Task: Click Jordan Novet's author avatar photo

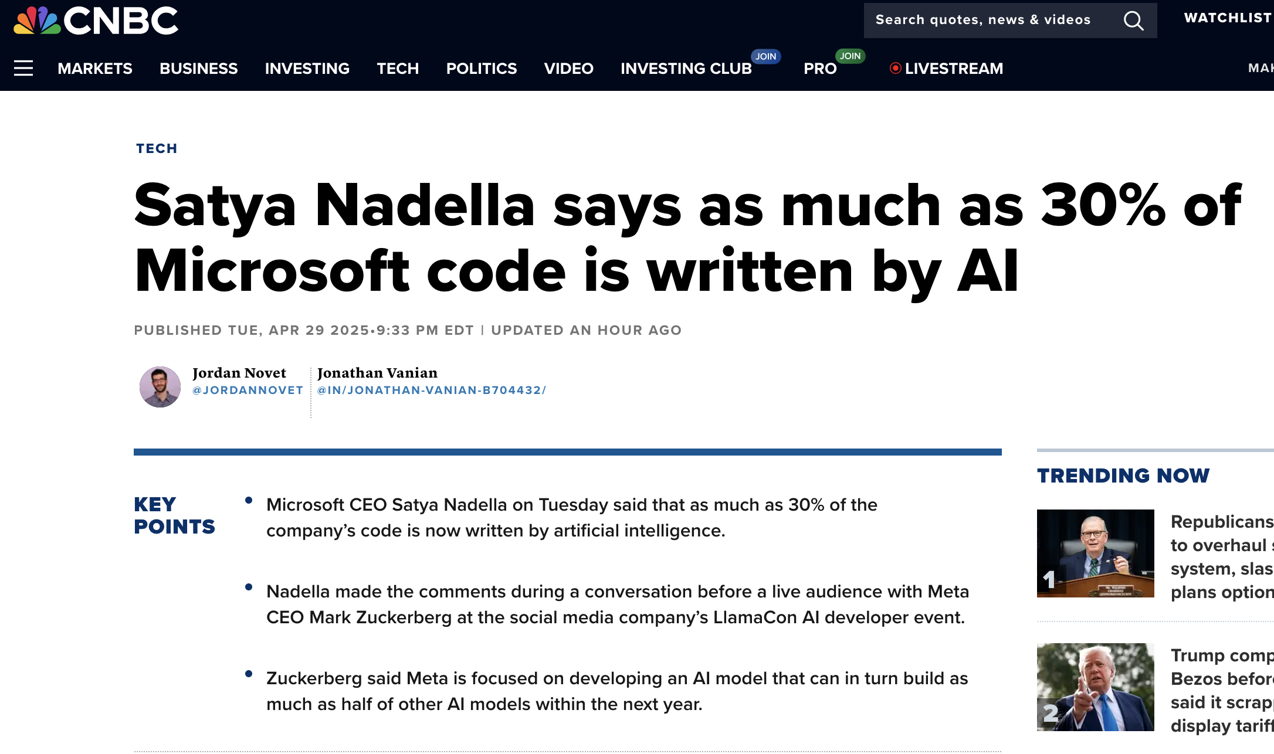Action: click(x=160, y=387)
